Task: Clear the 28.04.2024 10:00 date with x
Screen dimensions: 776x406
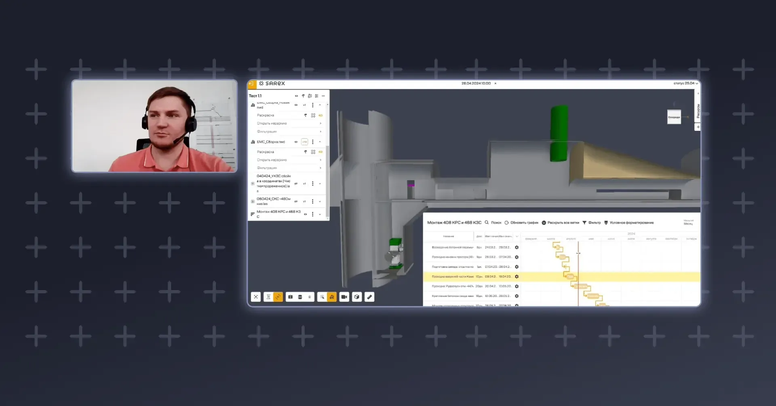Action: pos(495,83)
